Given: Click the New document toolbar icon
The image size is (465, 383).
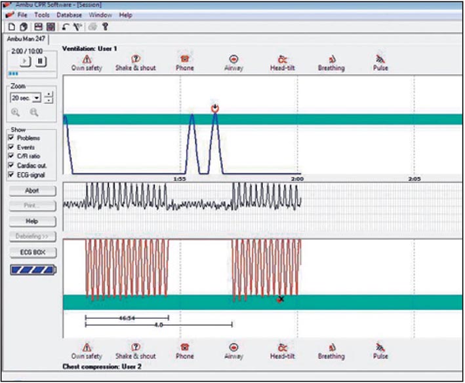Looking at the screenshot, I should (x=12, y=27).
